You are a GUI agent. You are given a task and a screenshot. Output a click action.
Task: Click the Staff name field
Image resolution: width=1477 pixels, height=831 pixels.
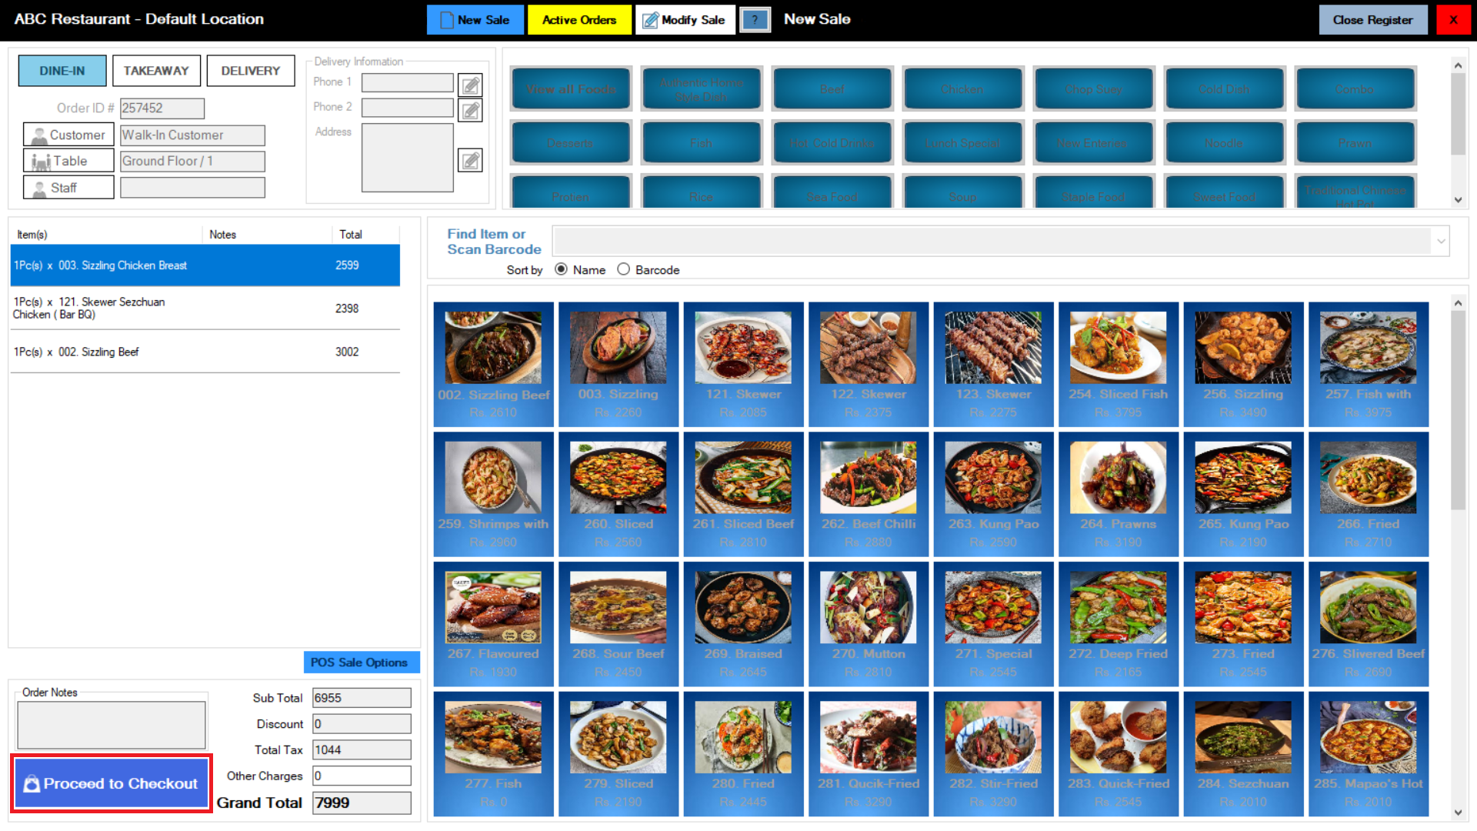(192, 188)
